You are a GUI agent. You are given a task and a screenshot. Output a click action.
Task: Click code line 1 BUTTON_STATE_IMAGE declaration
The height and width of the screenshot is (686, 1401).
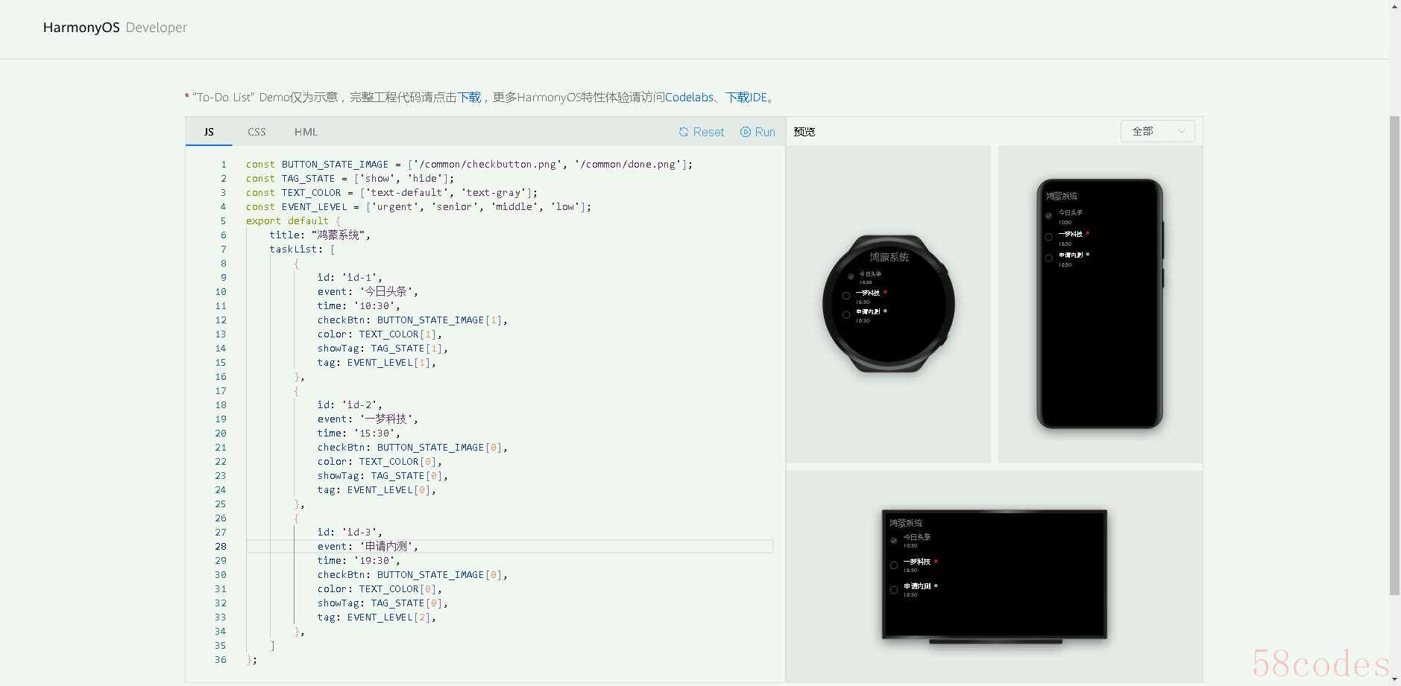(x=469, y=165)
